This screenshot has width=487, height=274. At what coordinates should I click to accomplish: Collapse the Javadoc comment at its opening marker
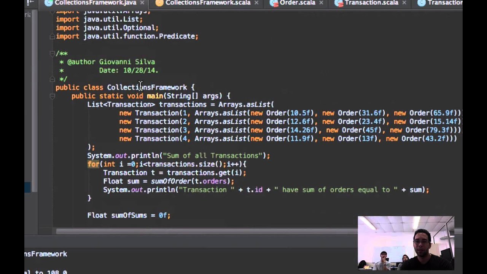pyautogui.click(x=52, y=54)
